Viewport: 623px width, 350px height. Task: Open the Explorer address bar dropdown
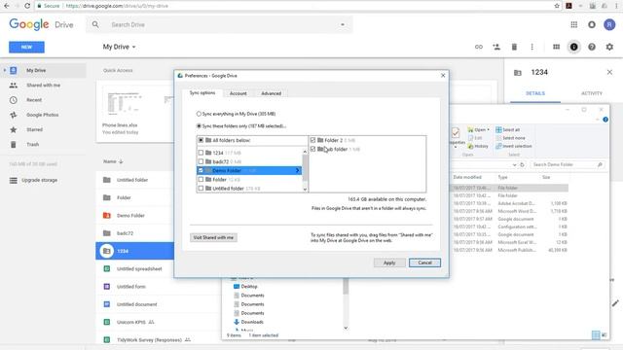[515, 164]
